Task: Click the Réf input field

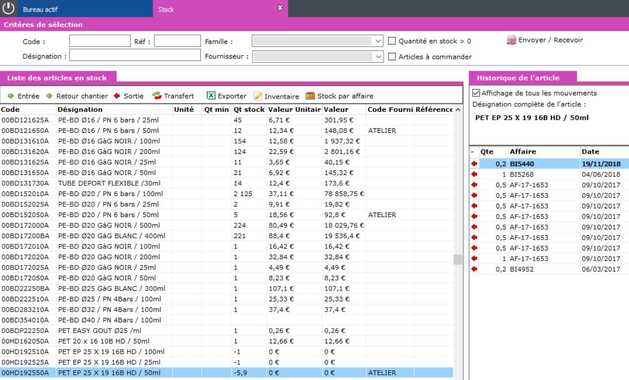Action: point(177,41)
